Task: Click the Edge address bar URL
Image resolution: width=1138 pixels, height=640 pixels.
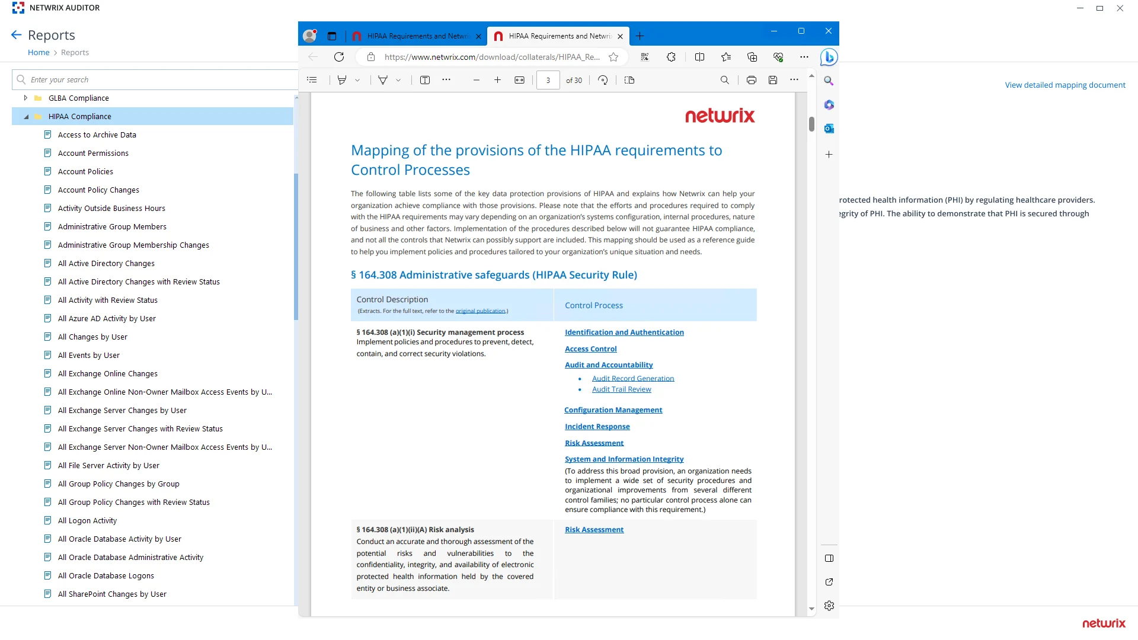Action: pos(491,57)
